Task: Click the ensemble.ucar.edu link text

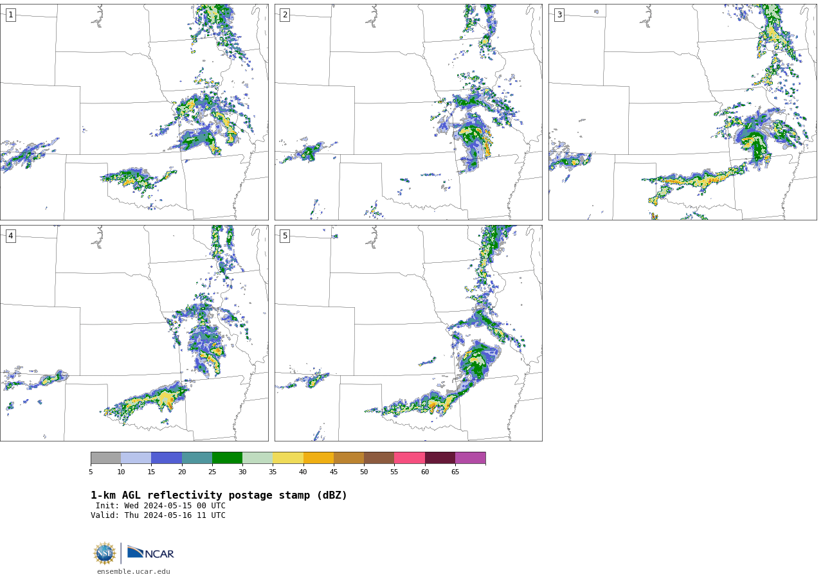Action: pos(134,571)
